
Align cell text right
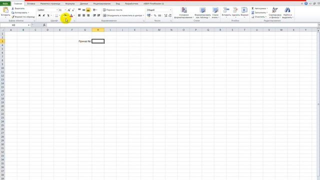(x=88, y=15)
